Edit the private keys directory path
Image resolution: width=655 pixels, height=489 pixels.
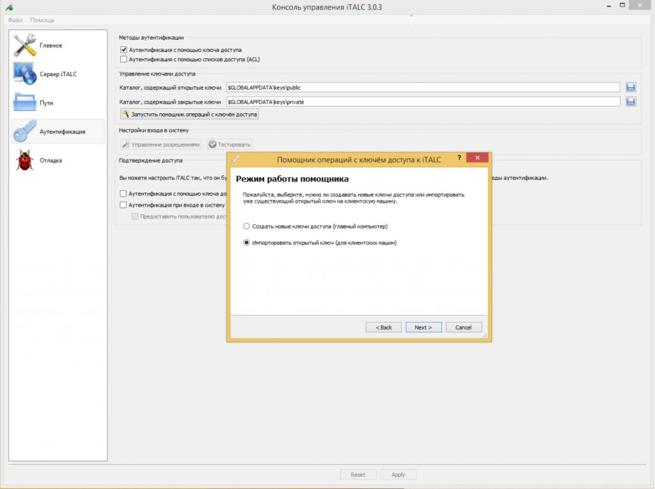tap(423, 102)
